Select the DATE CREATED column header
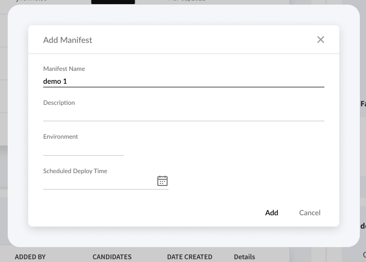 tap(190, 257)
